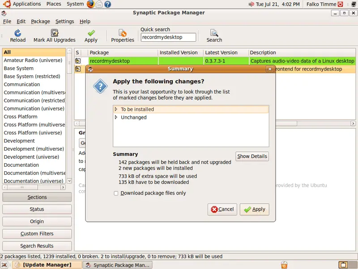This screenshot has width=358, height=269.
Task: Switch to Synaptic Package Manager taskbar entry
Action: coord(117,265)
